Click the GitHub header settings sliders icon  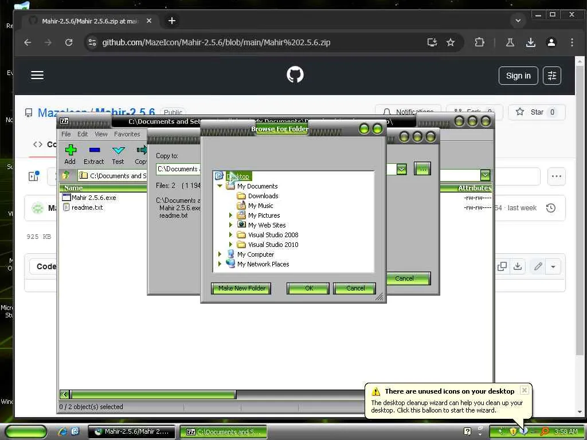[552, 76]
